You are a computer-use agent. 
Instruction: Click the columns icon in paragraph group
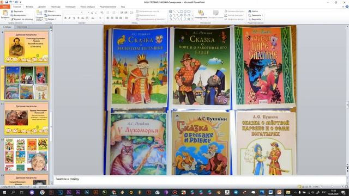pyautogui.click(x=127, y=18)
